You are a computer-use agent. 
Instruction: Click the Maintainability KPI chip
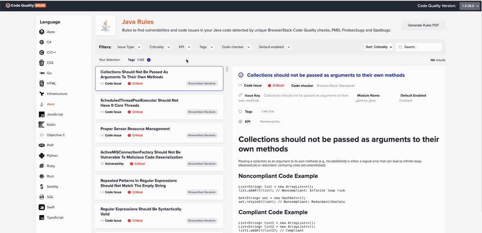pos(270,122)
